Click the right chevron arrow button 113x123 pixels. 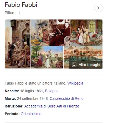pos(98,8)
